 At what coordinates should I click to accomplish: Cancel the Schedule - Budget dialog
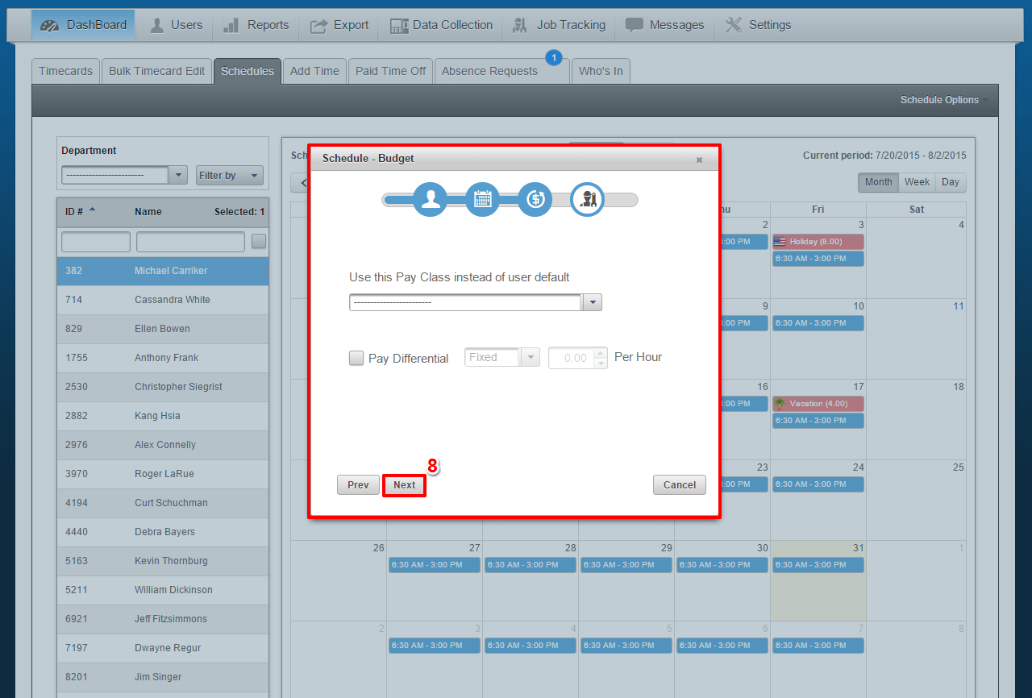679,484
